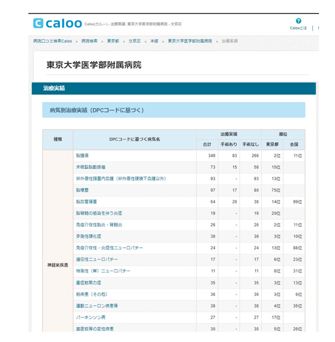Click the 83 surgery count for 脳腫瘍
This screenshot has width=335, height=342.
pyautogui.click(x=234, y=156)
